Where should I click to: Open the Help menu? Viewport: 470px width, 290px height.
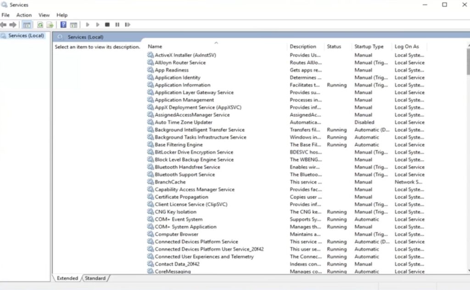point(62,15)
